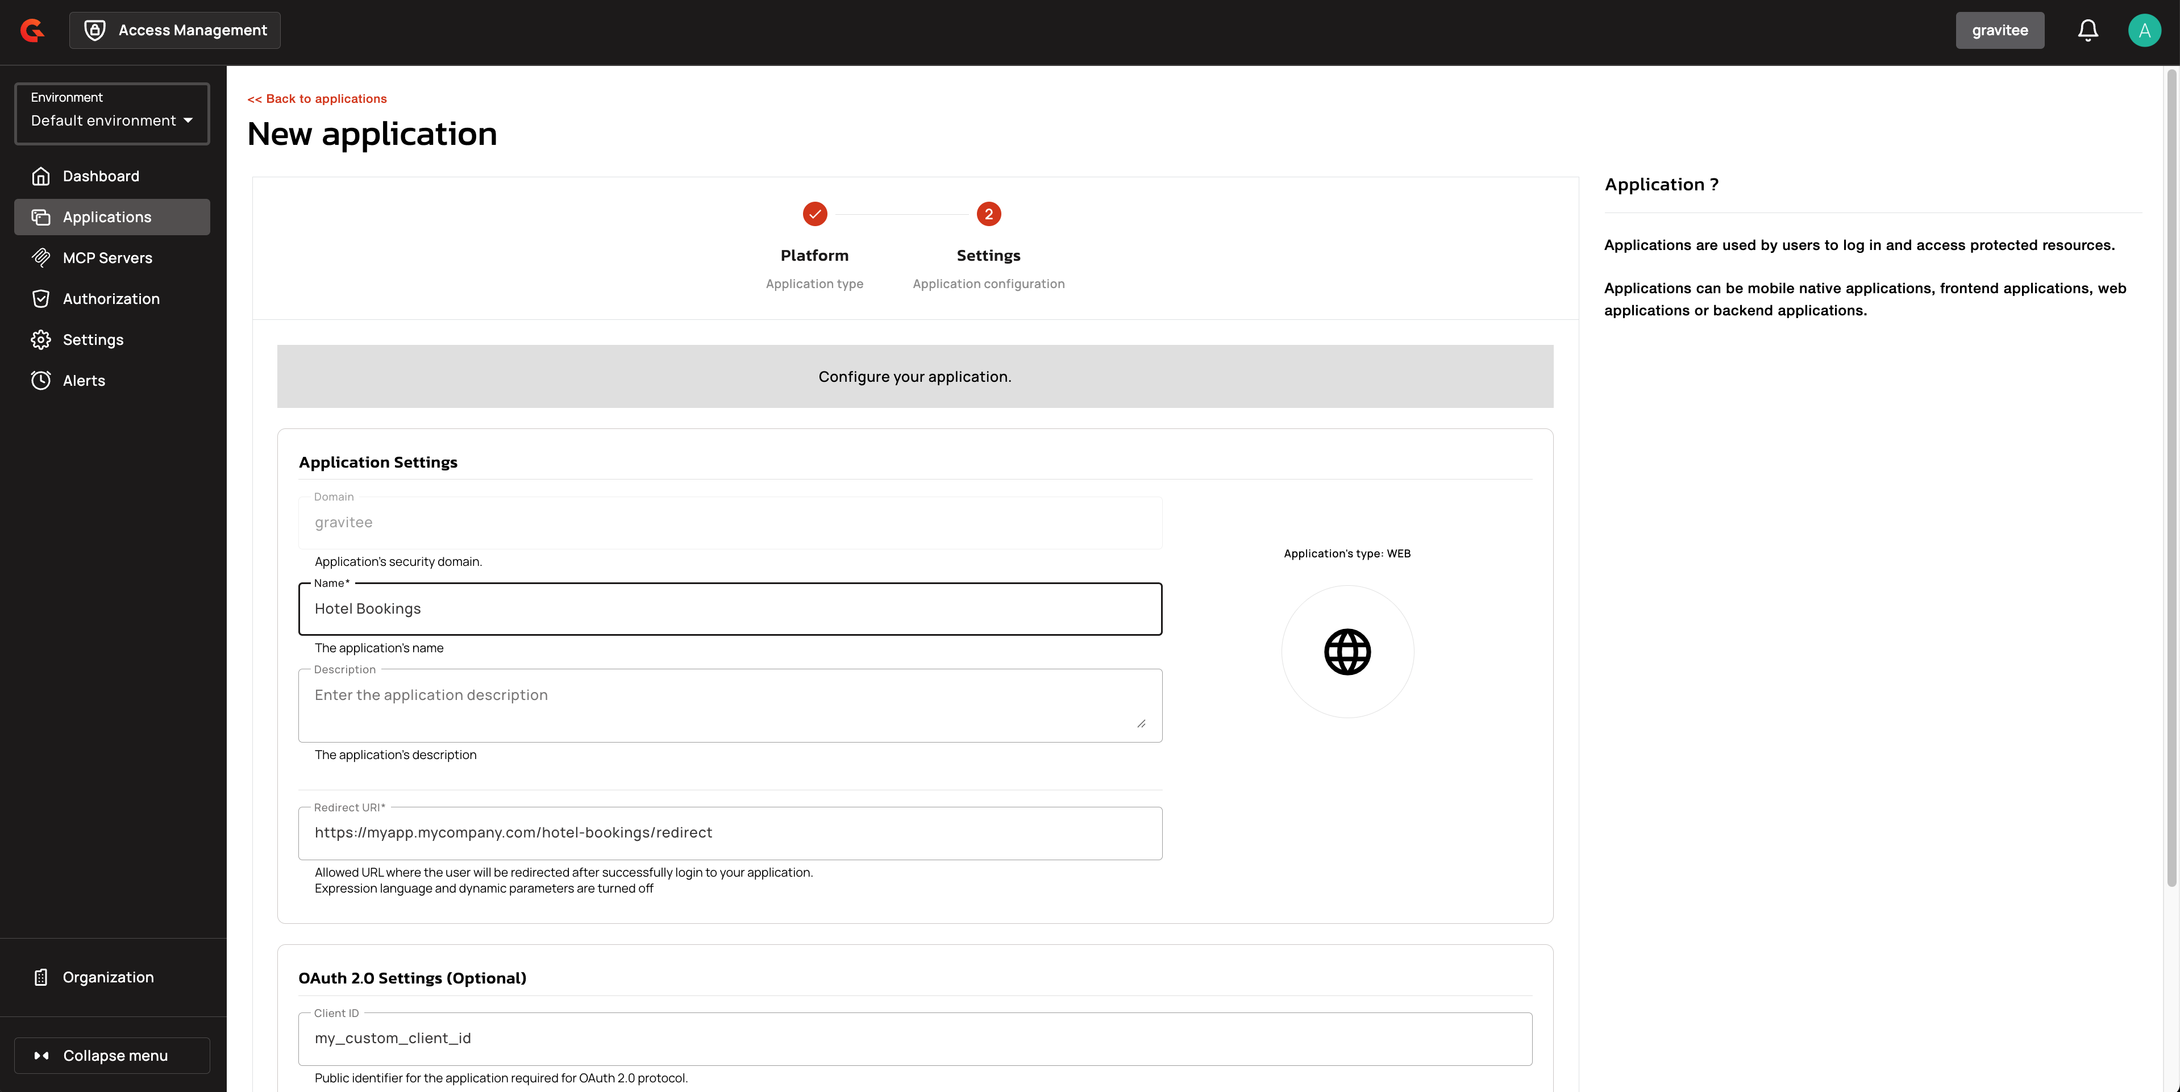Open the user avatar menu
The image size is (2180, 1092).
2144,31
